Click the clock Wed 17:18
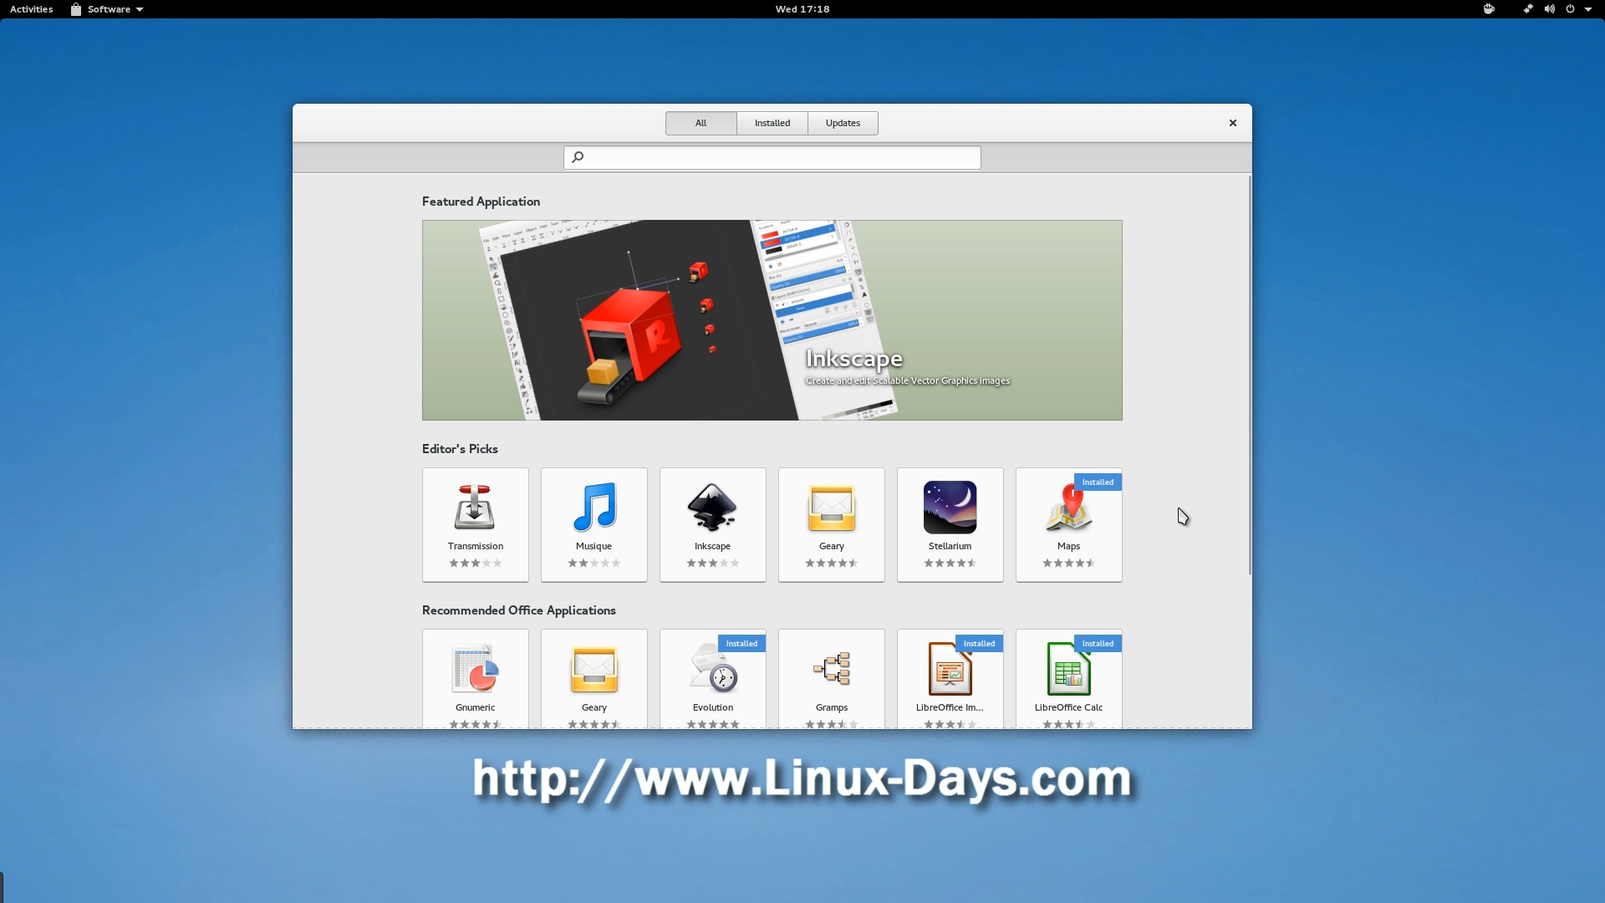 (x=802, y=9)
